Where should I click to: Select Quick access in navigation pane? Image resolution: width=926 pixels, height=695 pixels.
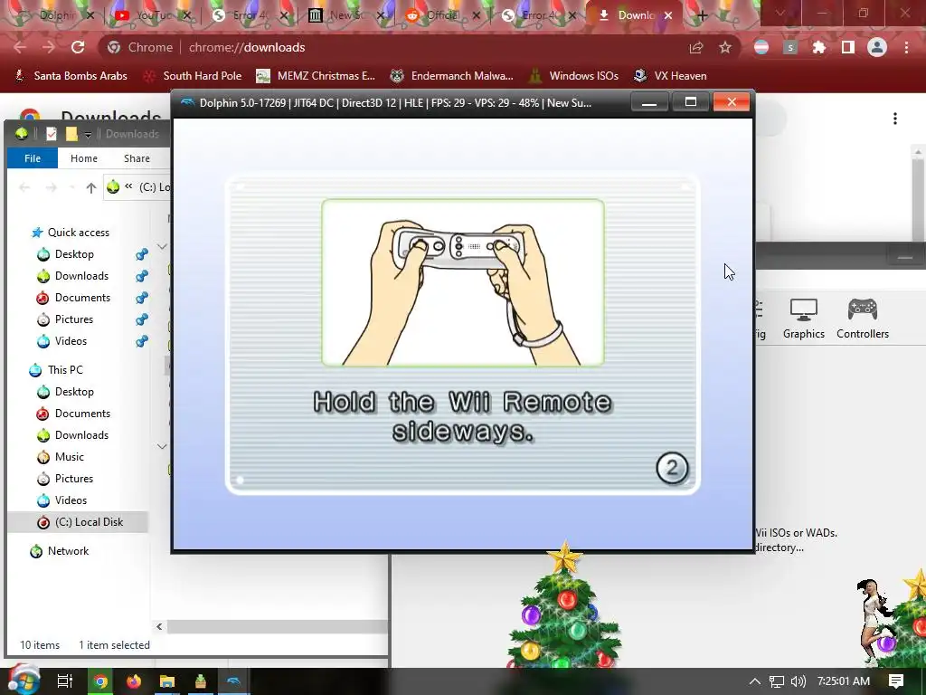(78, 233)
